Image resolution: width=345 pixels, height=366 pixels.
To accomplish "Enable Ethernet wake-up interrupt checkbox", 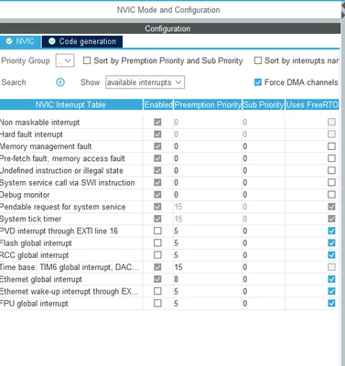I will pyautogui.click(x=157, y=291).
